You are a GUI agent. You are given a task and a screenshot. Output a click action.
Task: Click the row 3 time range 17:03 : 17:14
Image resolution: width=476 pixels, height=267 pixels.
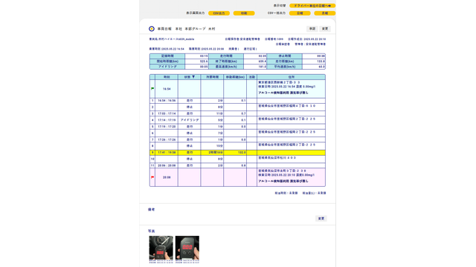[167, 113]
